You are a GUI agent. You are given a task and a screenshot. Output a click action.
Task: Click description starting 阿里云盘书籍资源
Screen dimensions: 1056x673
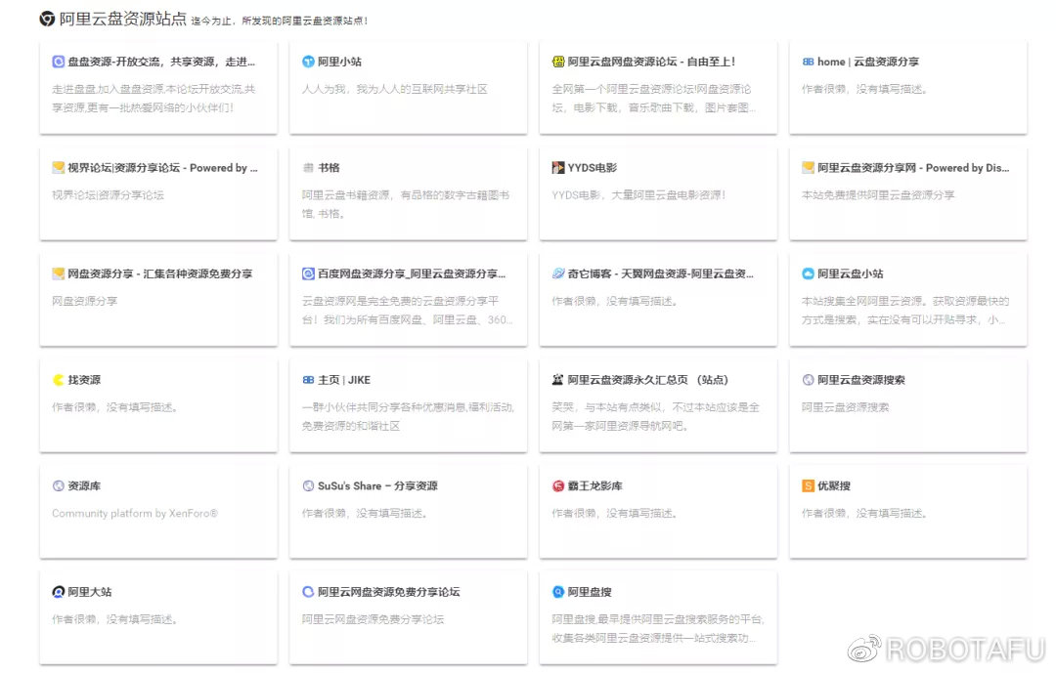click(x=406, y=204)
